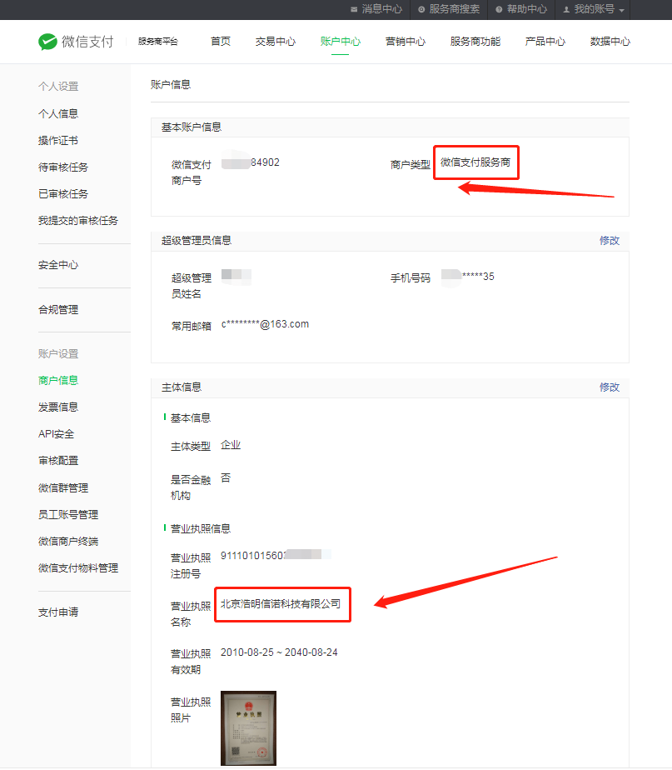Open 员工账号管理 in the sidebar
The image size is (672, 770).
pos(68,514)
